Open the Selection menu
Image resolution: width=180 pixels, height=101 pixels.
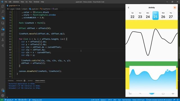pyautogui.click(x=16, y=2)
